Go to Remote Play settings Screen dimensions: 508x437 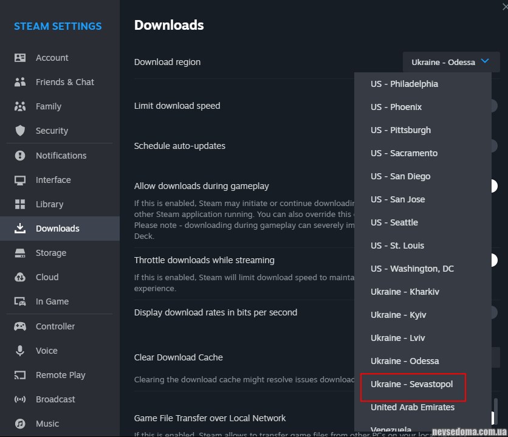tap(60, 375)
